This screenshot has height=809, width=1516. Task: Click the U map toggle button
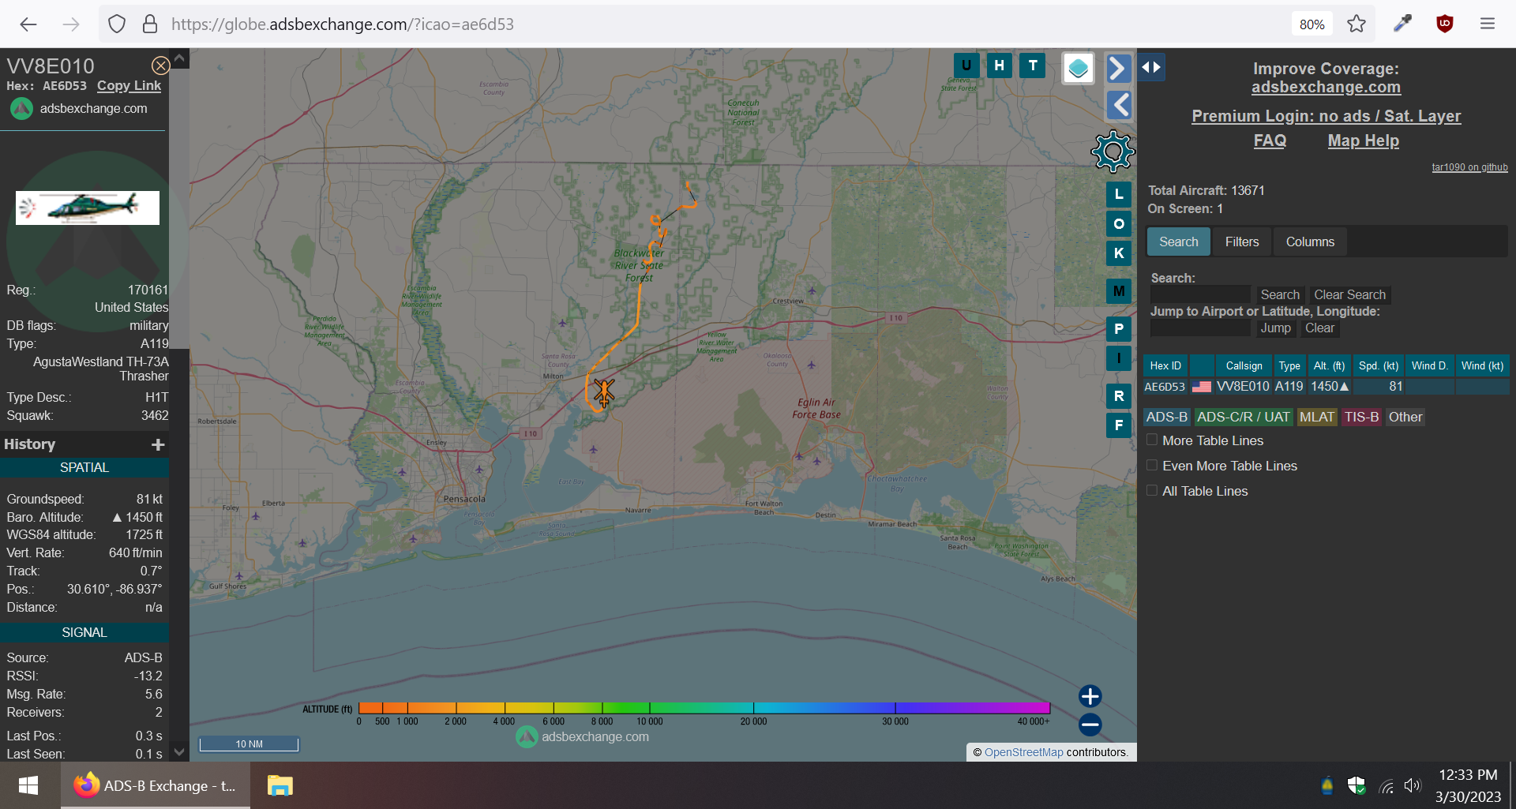[966, 66]
